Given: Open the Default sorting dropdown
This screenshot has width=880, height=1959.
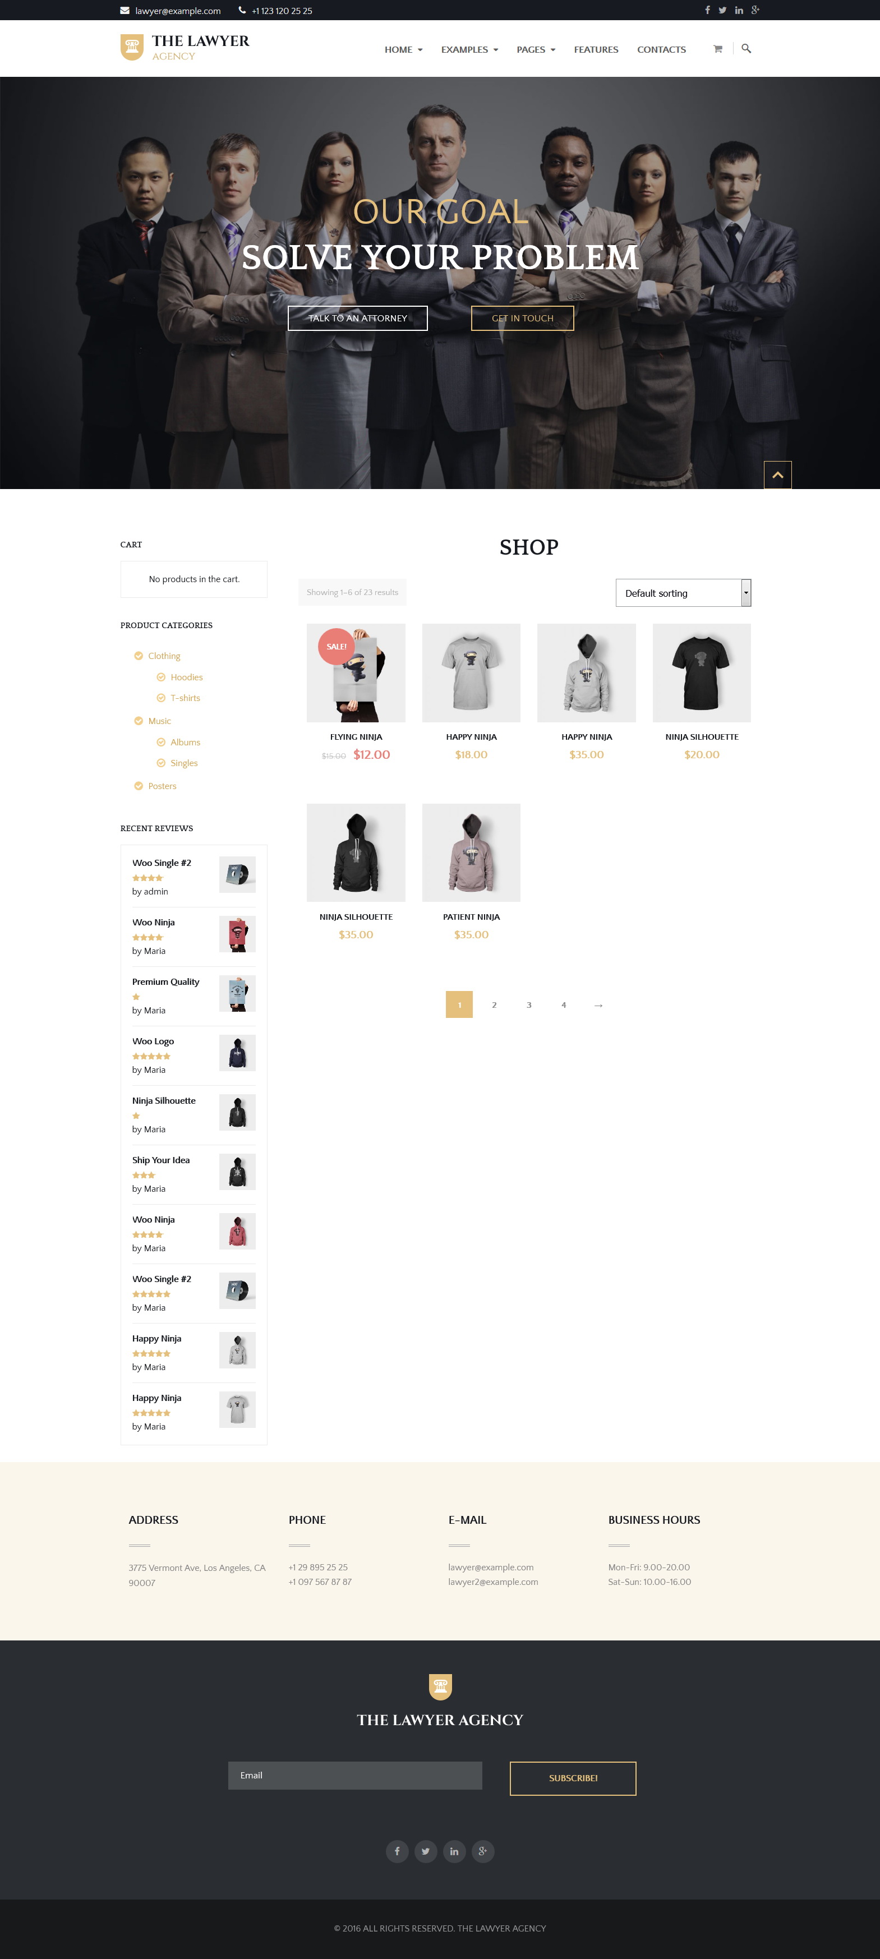Looking at the screenshot, I should pyautogui.click(x=683, y=592).
